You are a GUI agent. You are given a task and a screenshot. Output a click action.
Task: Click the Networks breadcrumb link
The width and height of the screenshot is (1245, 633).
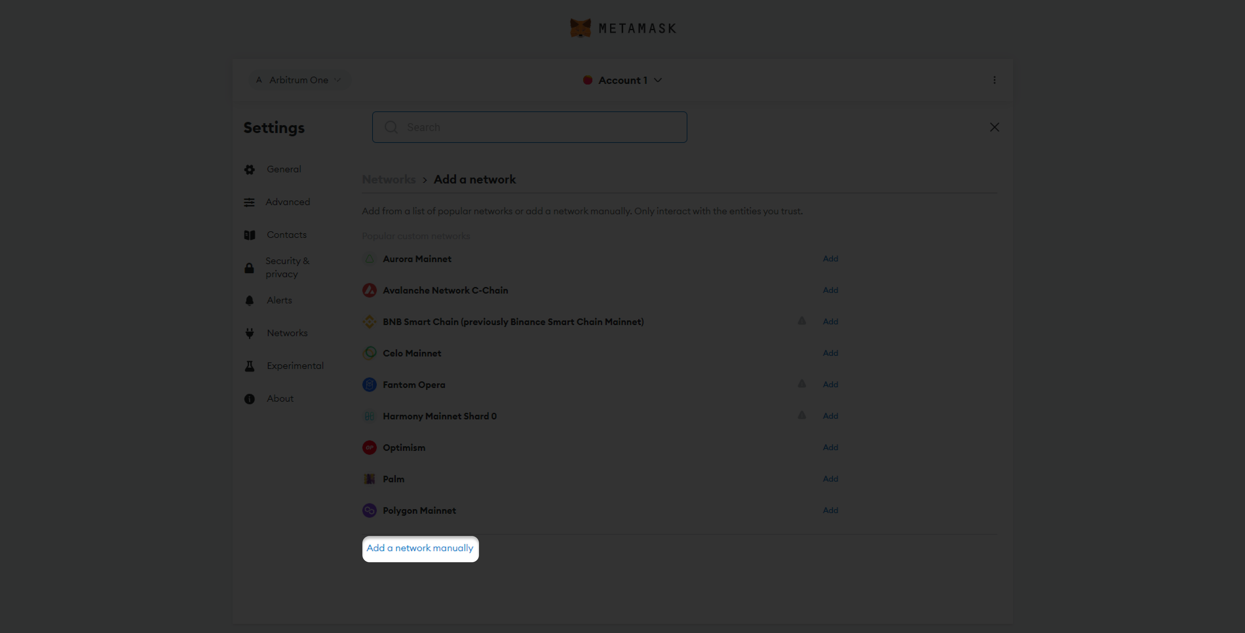point(388,179)
